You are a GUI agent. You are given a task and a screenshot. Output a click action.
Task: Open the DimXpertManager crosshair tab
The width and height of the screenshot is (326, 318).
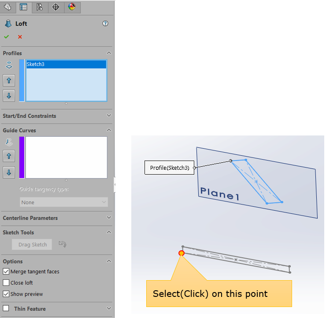[56, 7]
